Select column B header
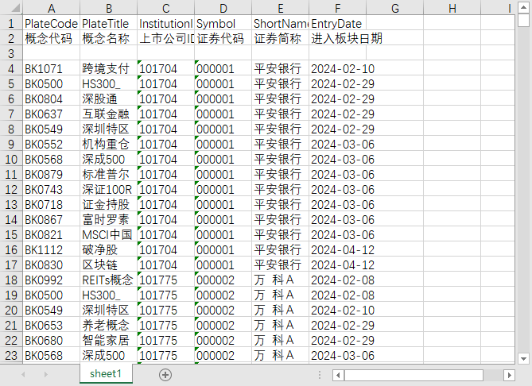The width and height of the screenshot is (532, 386). (109, 8)
